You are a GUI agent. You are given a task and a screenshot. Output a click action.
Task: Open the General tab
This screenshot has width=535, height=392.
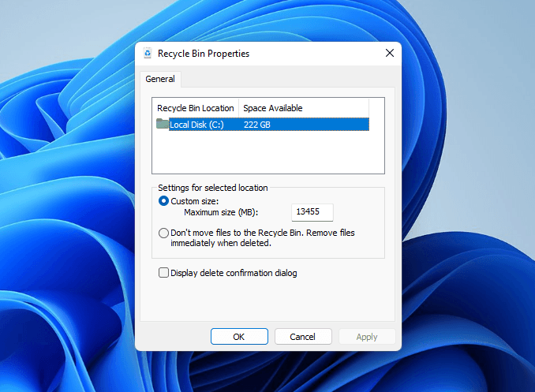click(x=160, y=79)
